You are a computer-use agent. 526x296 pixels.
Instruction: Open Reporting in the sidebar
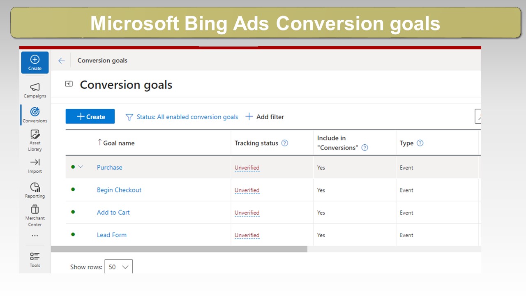(x=35, y=190)
